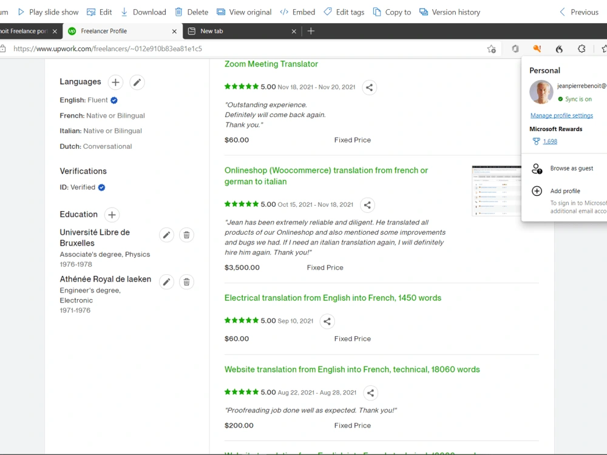Open the browser extensions puzzle icon
This screenshot has height=455, width=607.
click(x=582, y=49)
